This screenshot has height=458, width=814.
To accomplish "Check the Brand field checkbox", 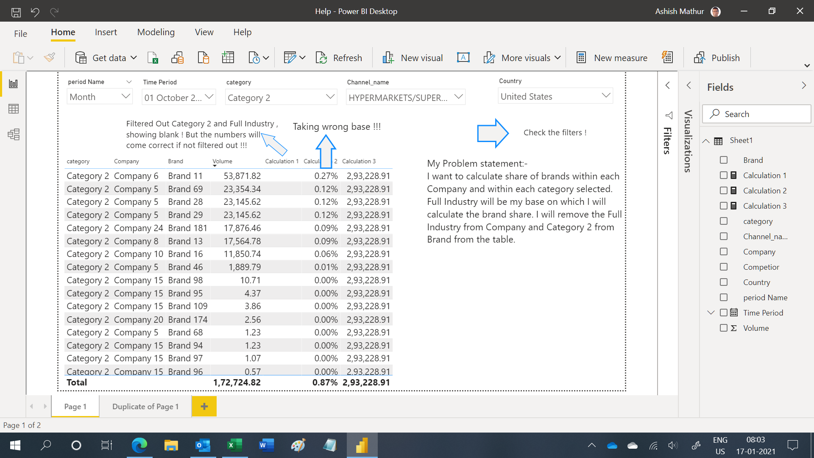I will pos(724,160).
